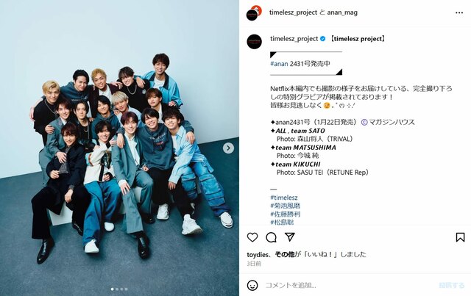
Task: Open comments with the speech bubble icon
Action: click(271, 237)
